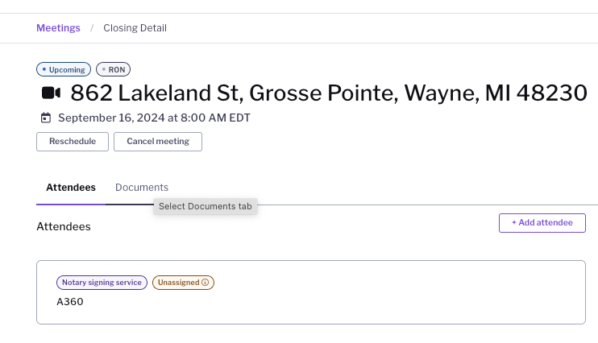Screen dimensions: 598x343
Task: Click the calendar icon before the meeting date
Action: pos(45,118)
